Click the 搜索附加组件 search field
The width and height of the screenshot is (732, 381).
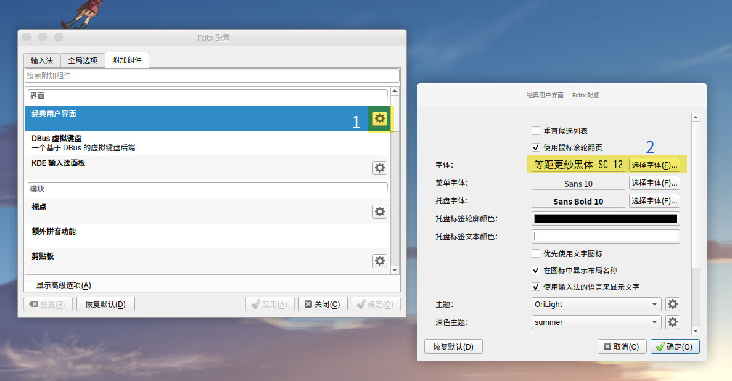(x=212, y=76)
